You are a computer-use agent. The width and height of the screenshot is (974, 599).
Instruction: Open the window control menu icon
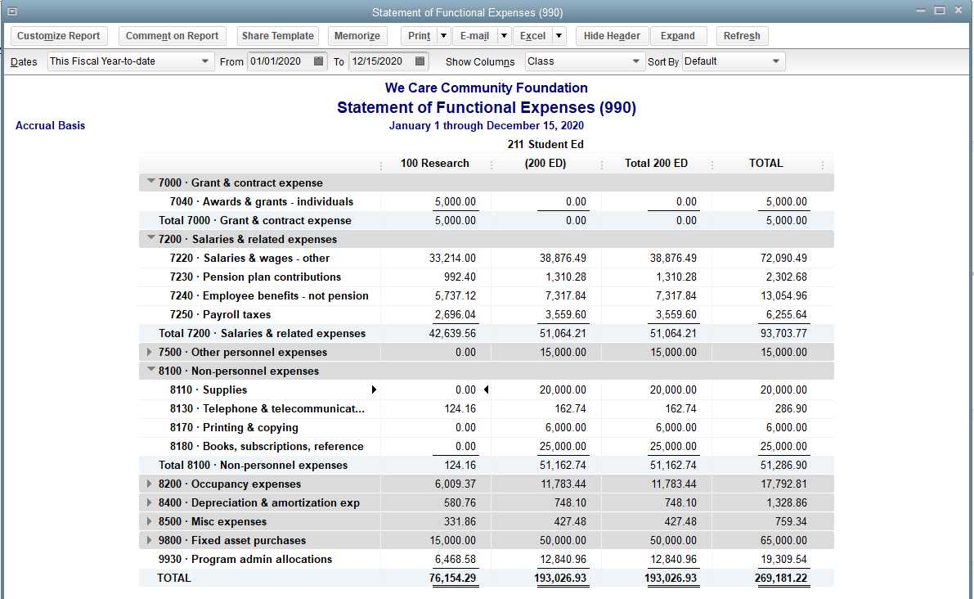(11, 11)
